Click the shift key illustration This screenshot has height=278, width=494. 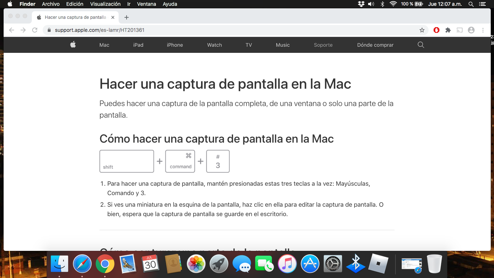[x=127, y=161]
